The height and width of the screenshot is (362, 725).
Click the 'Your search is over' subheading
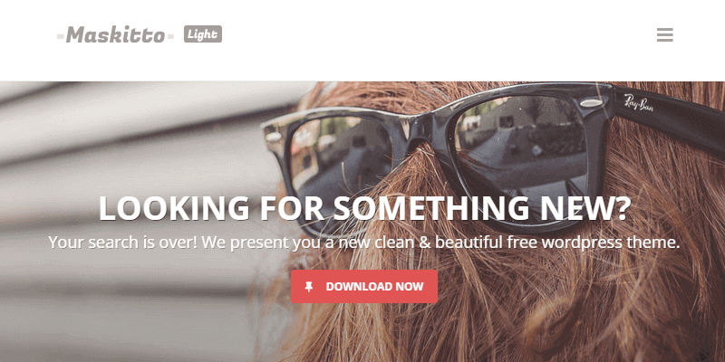364,243
